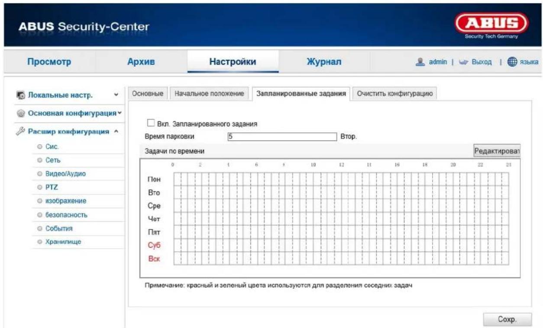The image size is (543, 328).
Task: Open События in sidebar
Action: 58,228
